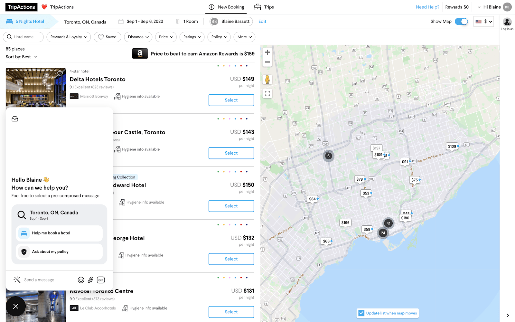515x322 pixels.
Task: Click the Street View pegman icon
Action: 267,79
